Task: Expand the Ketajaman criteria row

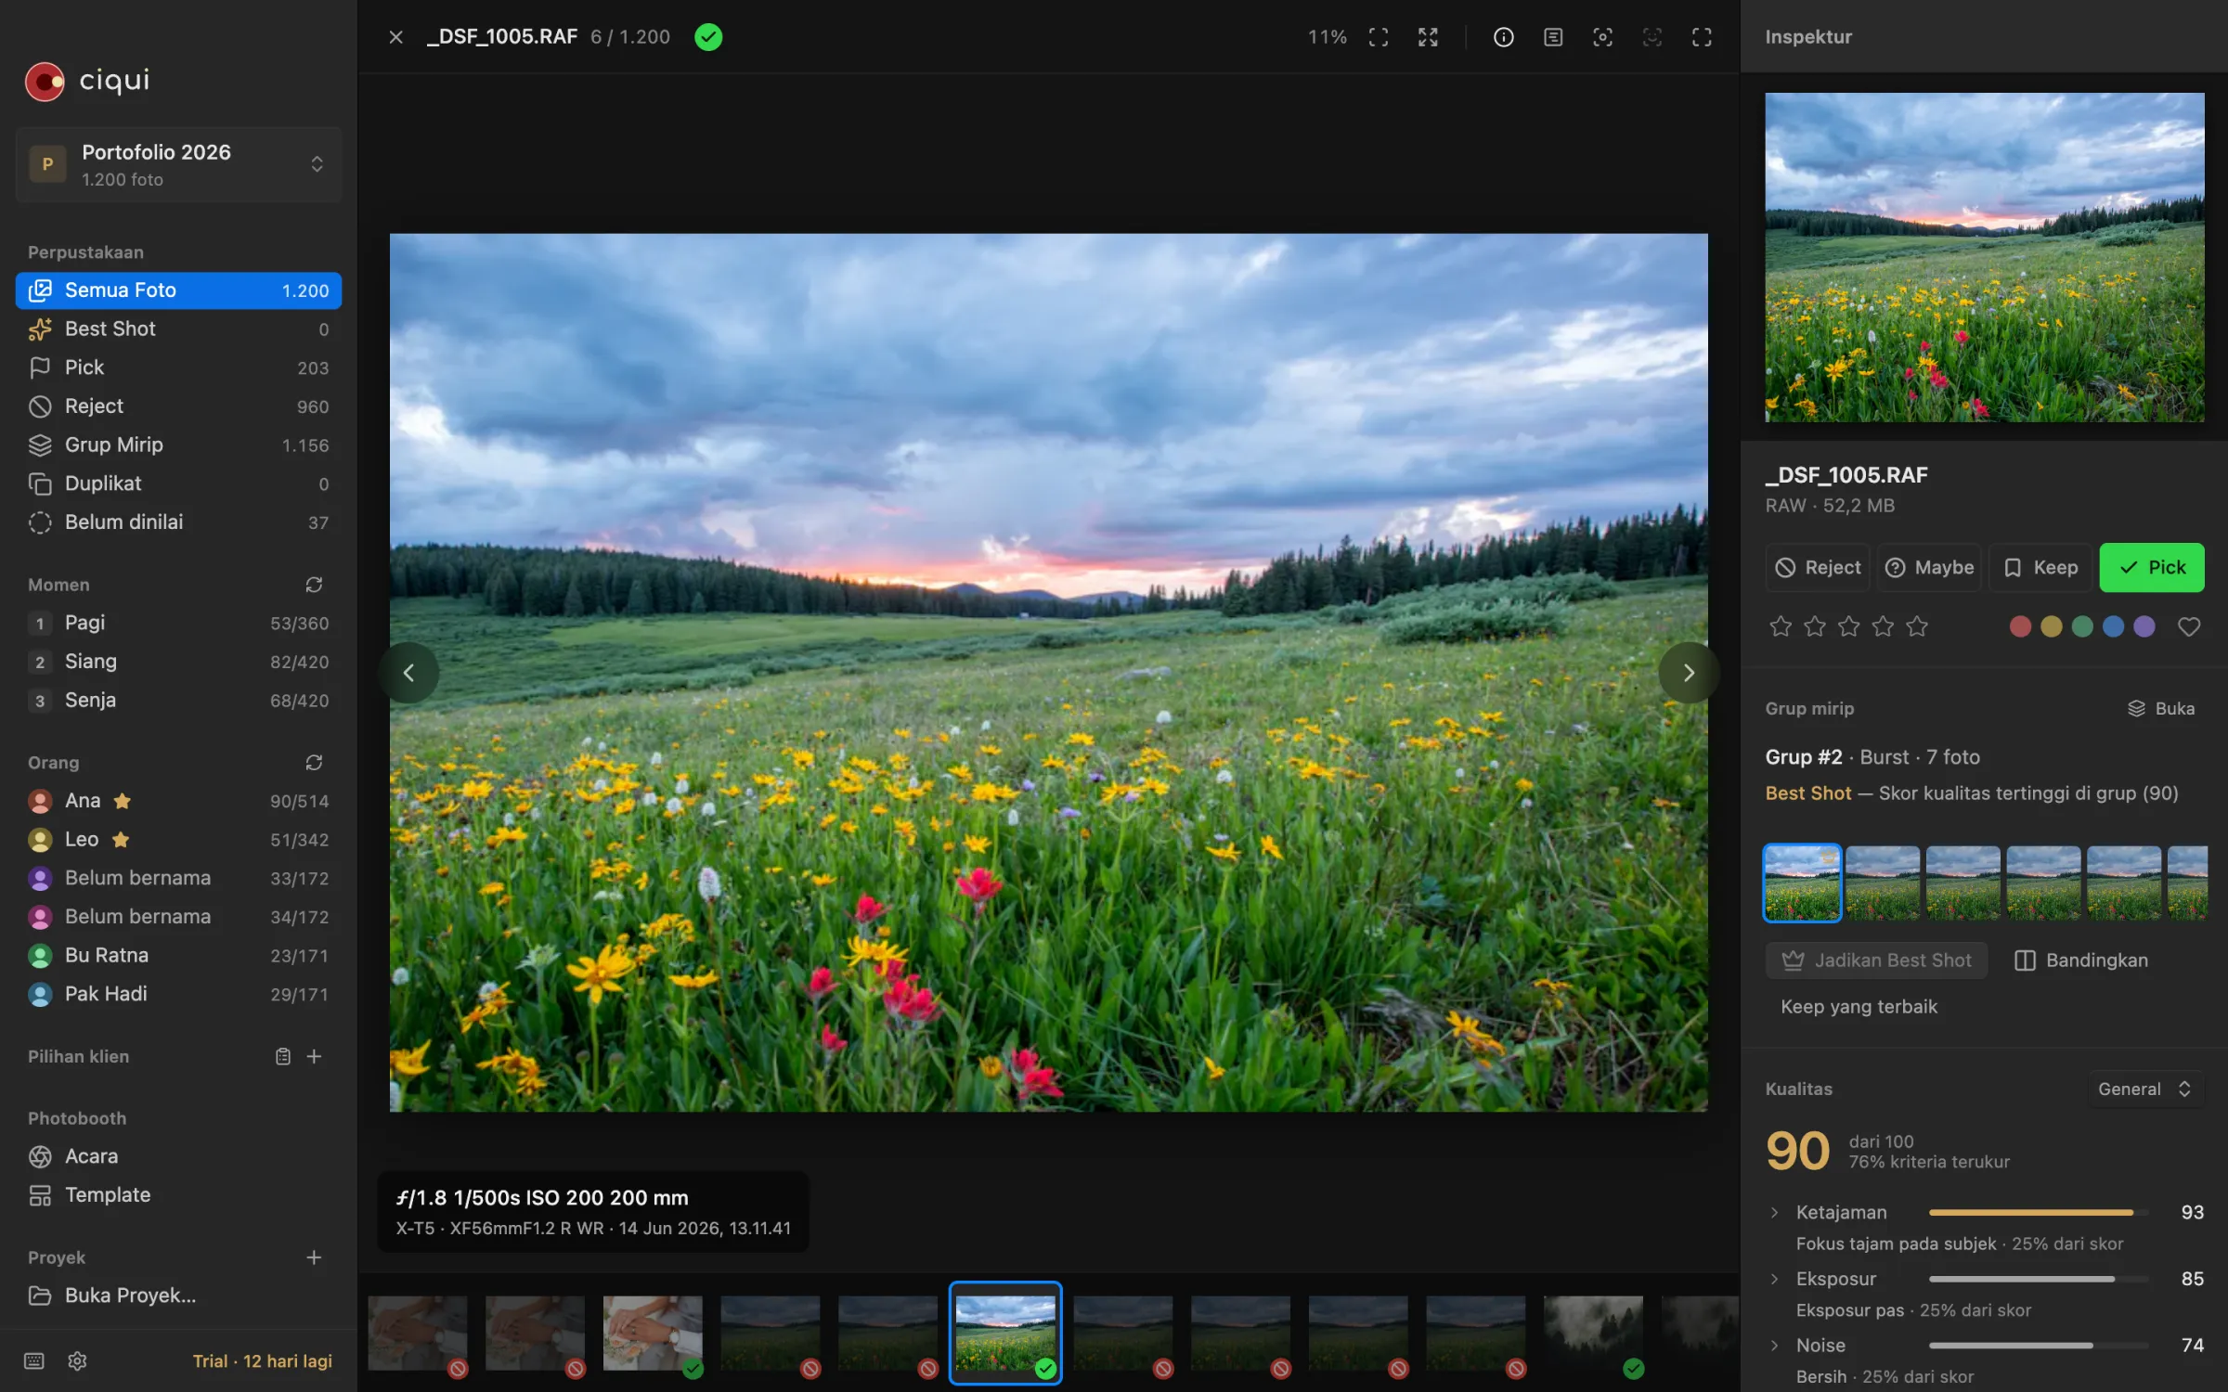Action: [1775, 1212]
